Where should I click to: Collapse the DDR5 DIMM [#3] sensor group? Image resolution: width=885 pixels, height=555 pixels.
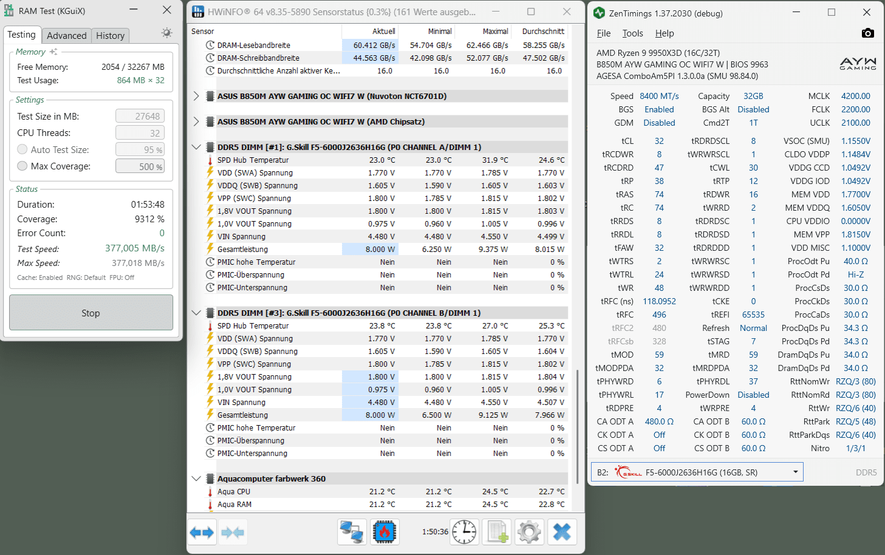click(196, 313)
